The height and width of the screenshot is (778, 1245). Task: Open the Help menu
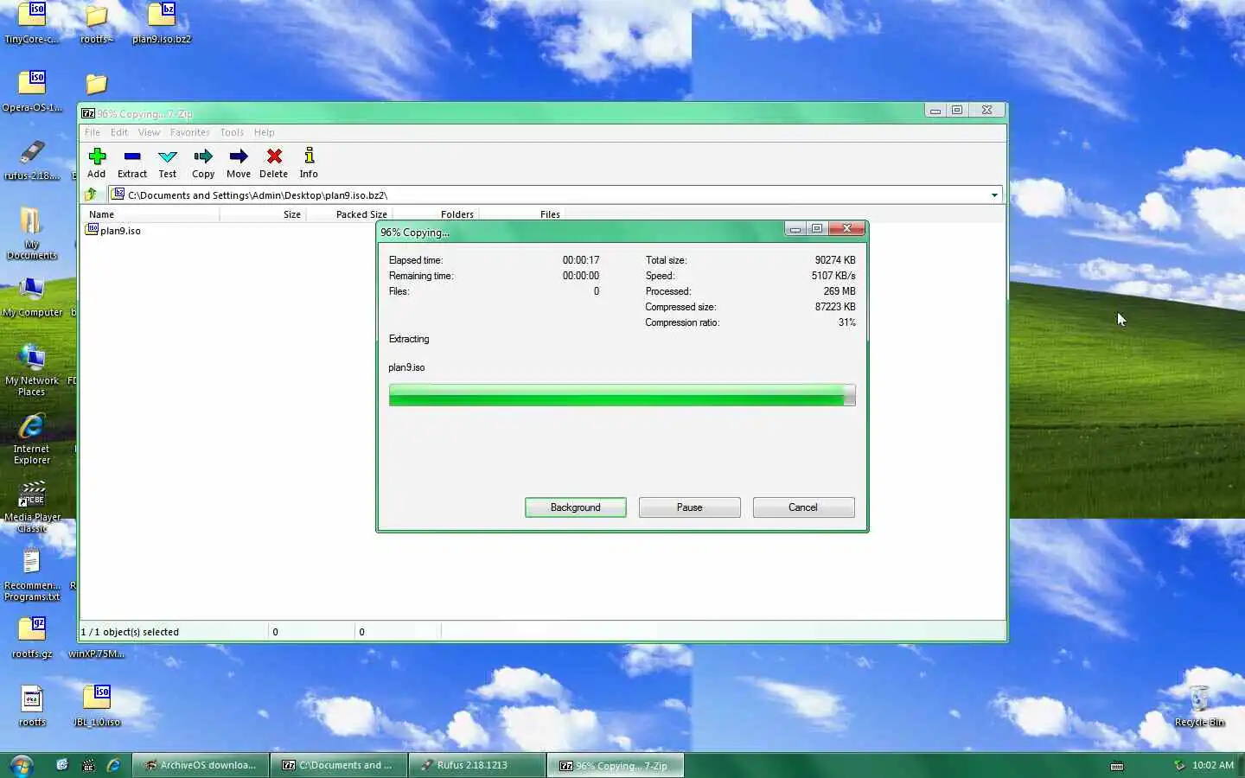click(264, 132)
